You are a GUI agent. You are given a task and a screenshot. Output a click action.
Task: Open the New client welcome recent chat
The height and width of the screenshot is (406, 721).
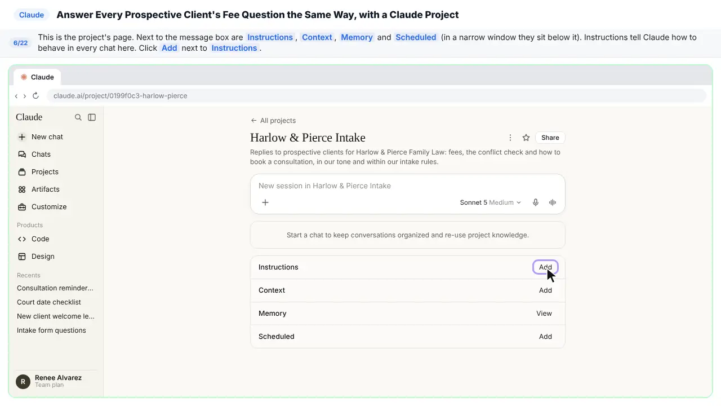click(56, 316)
